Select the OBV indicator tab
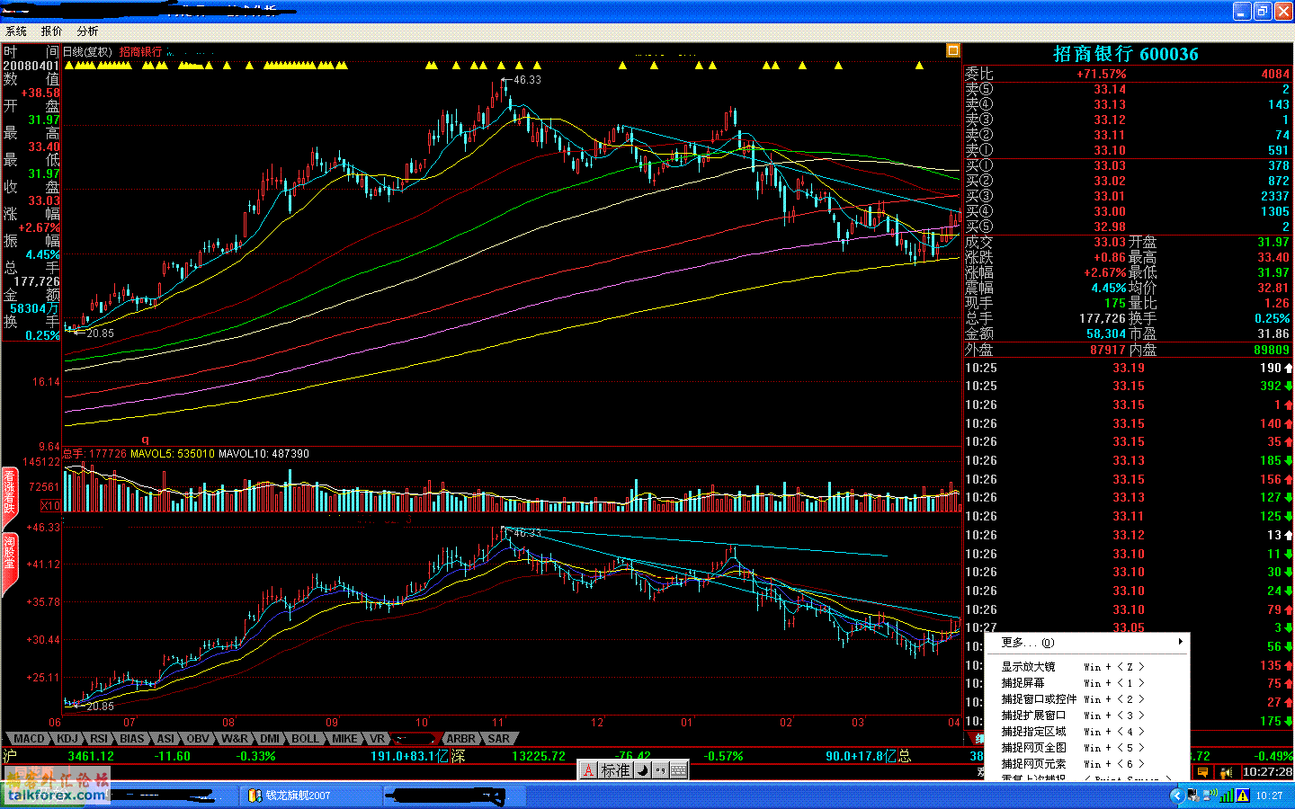Viewport: 1295px width, 809px height. [198, 739]
